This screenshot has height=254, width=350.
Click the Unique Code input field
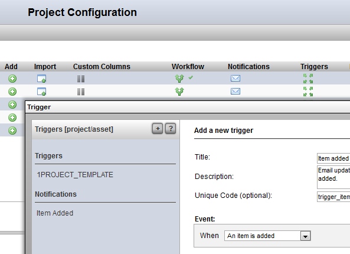pyautogui.click(x=333, y=197)
